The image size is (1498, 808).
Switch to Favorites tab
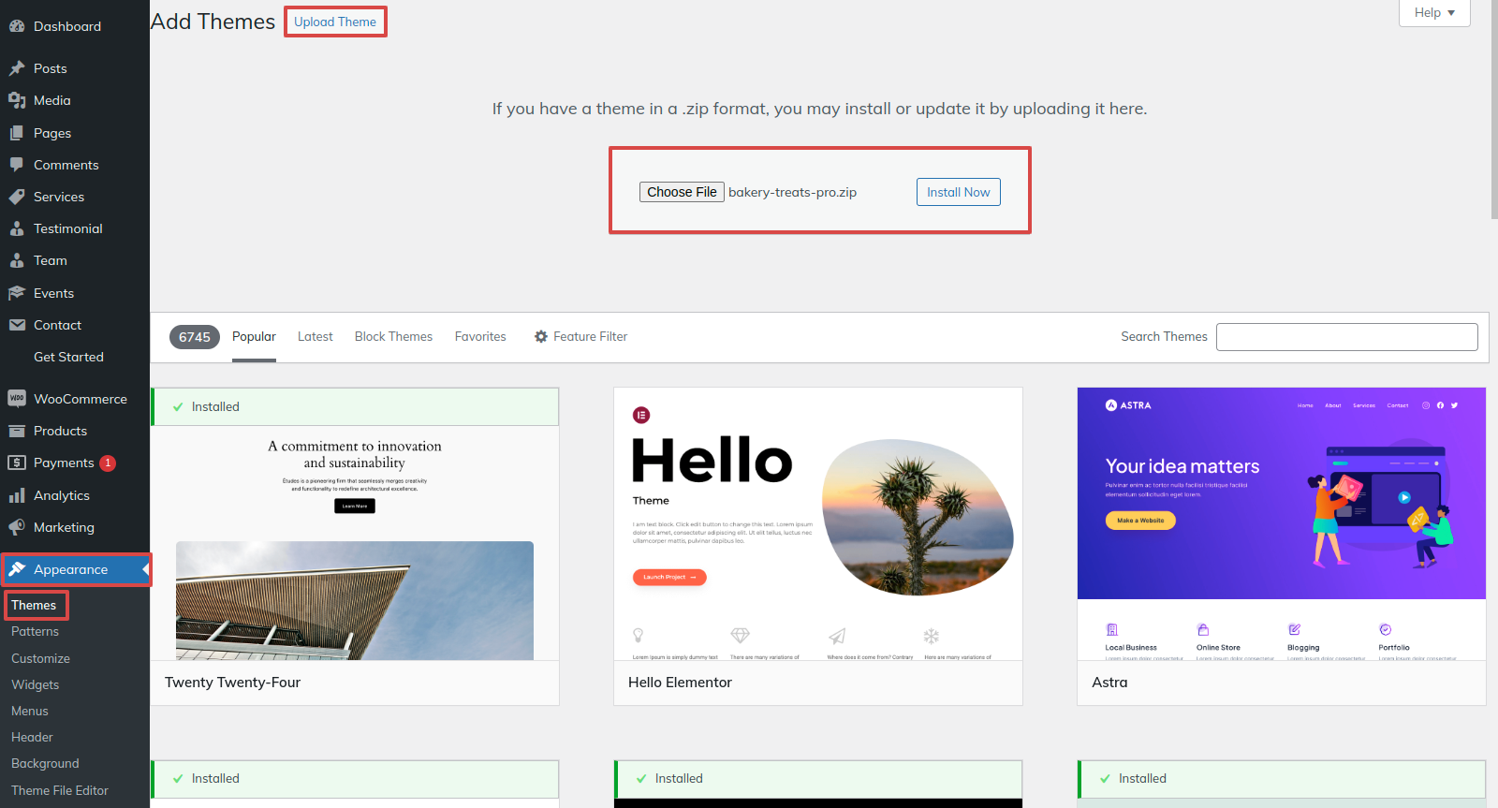point(480,337)
